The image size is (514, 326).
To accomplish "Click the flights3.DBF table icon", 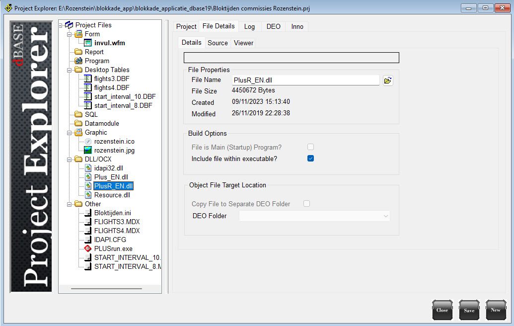I will (x=88, y=79).
